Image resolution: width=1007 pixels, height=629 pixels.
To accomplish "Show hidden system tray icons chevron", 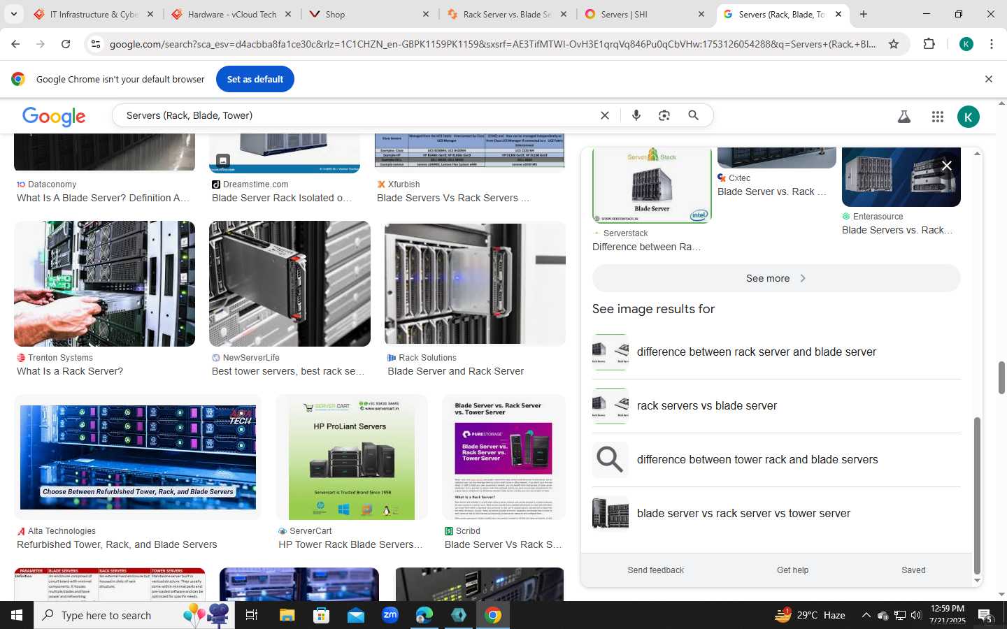I will [866, 615].
